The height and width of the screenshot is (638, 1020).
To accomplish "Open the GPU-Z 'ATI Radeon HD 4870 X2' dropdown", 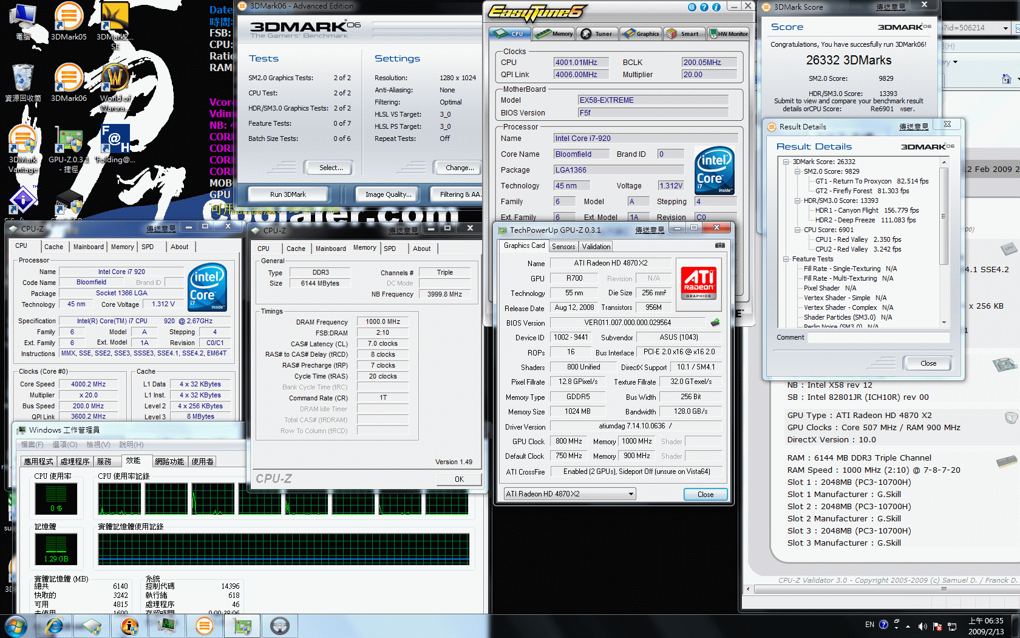I will [569, 494].
